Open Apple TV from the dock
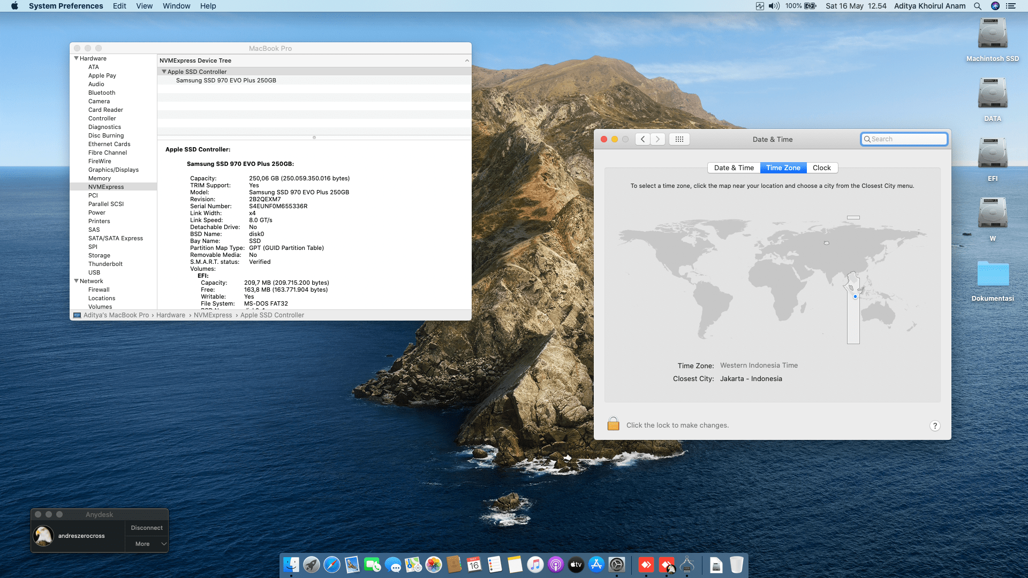Viewport: 1028px width, 578px height. tap(576, 565)
